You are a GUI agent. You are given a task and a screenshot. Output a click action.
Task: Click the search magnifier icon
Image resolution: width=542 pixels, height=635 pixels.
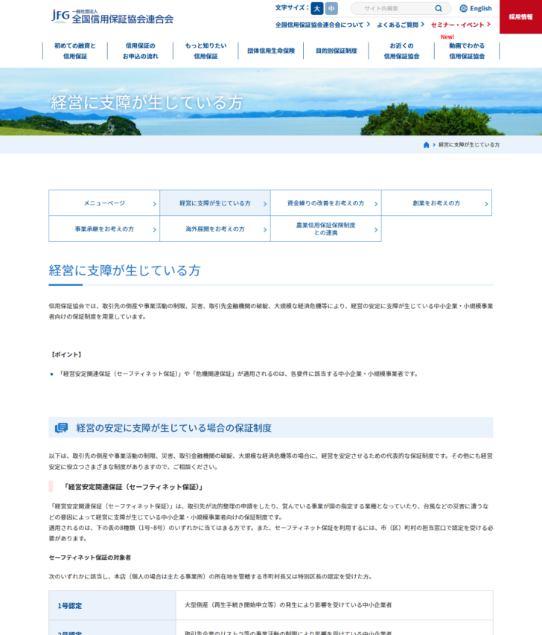pos(439,8)
